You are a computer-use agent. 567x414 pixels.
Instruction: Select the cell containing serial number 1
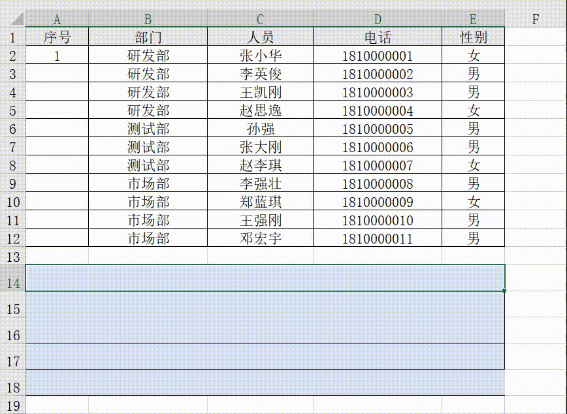57,55
